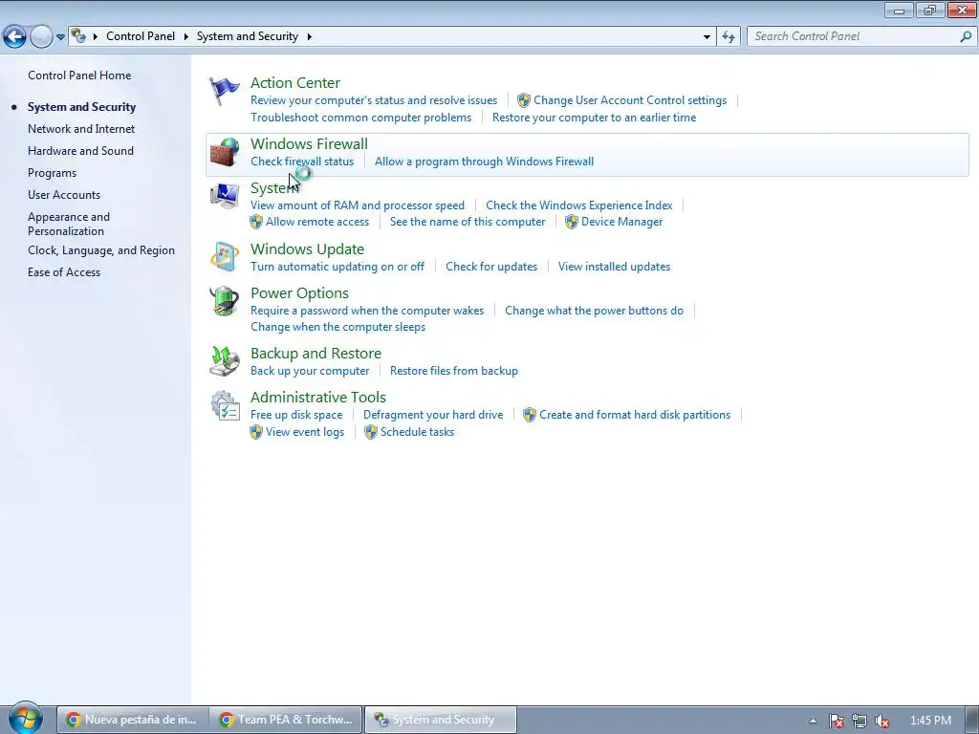Click Back up your computer
The height and width of the screenshot is (734, 979).
(x=310, y=371)
